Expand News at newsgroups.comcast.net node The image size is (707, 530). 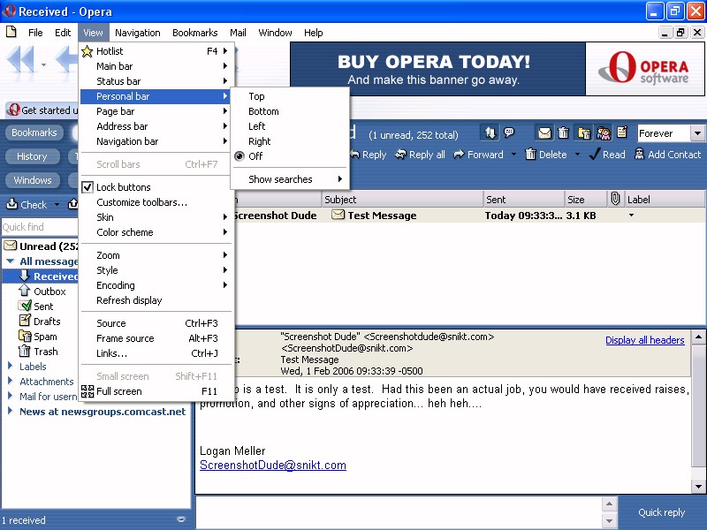pos(10,411)
